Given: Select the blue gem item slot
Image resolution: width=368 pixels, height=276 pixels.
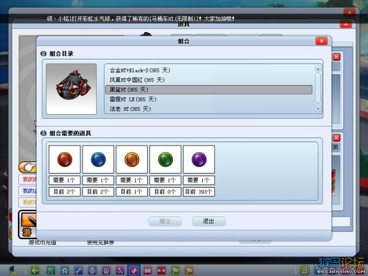Looking at the screenshot, I should pos(98,159).
